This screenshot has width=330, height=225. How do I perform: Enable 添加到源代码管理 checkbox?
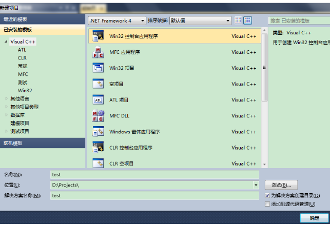point(267,204)
